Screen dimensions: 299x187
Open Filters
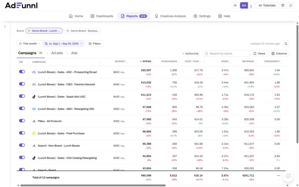95,44
